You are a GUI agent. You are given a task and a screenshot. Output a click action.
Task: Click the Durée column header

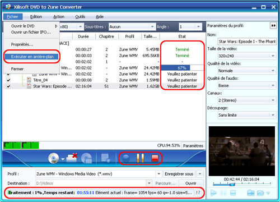pos(83,36)
